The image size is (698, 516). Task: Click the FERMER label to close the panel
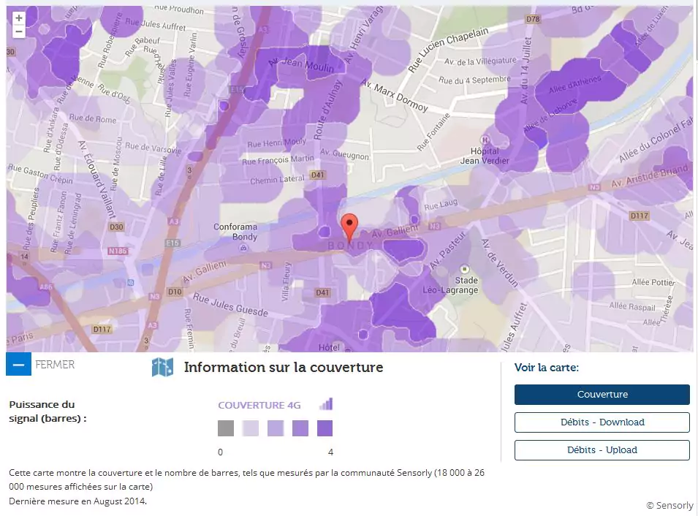tap(55, 364)
